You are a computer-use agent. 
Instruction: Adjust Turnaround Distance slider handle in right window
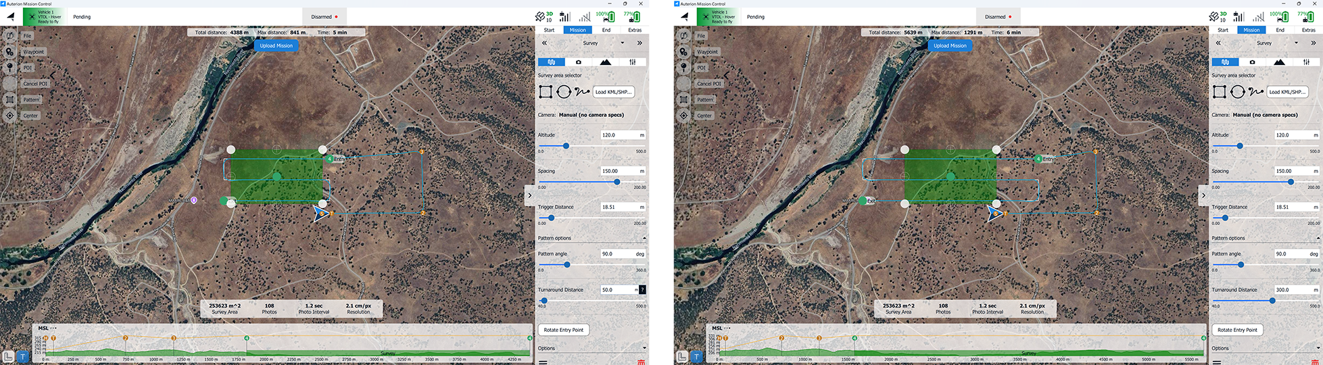click(1272, 301)
